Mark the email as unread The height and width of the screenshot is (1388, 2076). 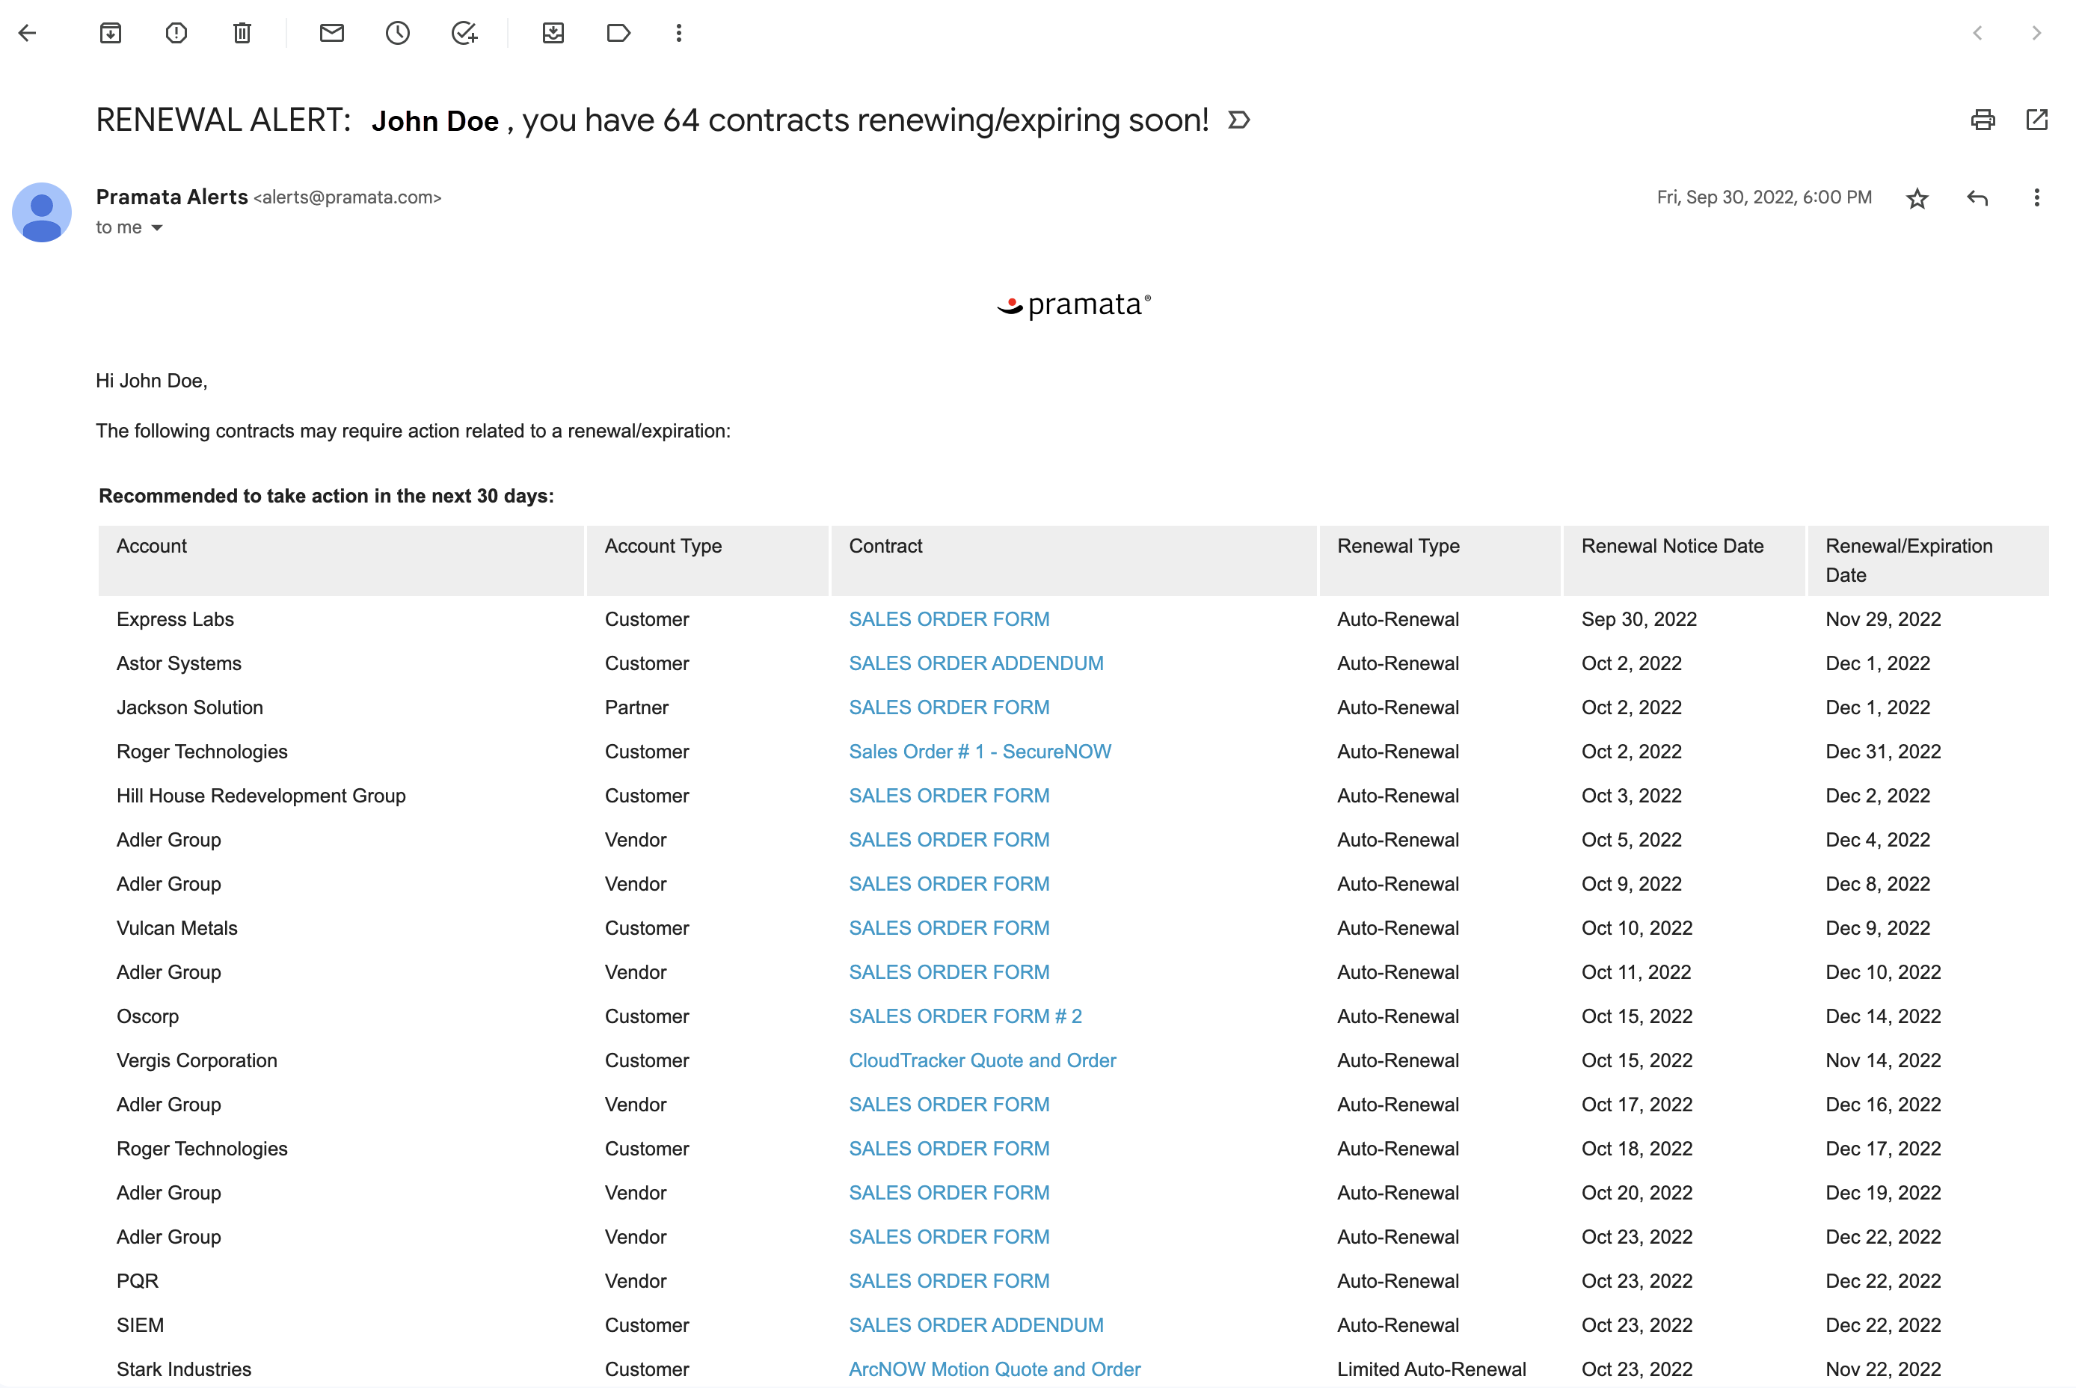[x=332, y=34]
